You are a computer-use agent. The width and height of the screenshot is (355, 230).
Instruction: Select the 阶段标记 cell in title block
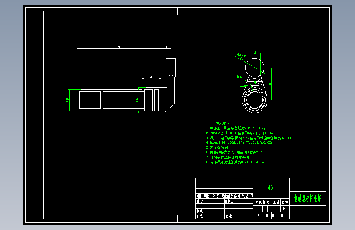point(262,202)
